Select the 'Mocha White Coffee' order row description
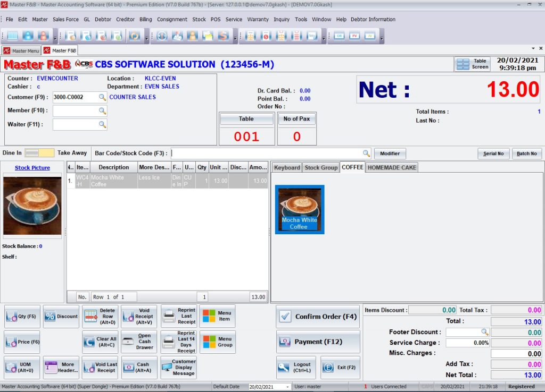The image size is (545, 392). point(113,181)
